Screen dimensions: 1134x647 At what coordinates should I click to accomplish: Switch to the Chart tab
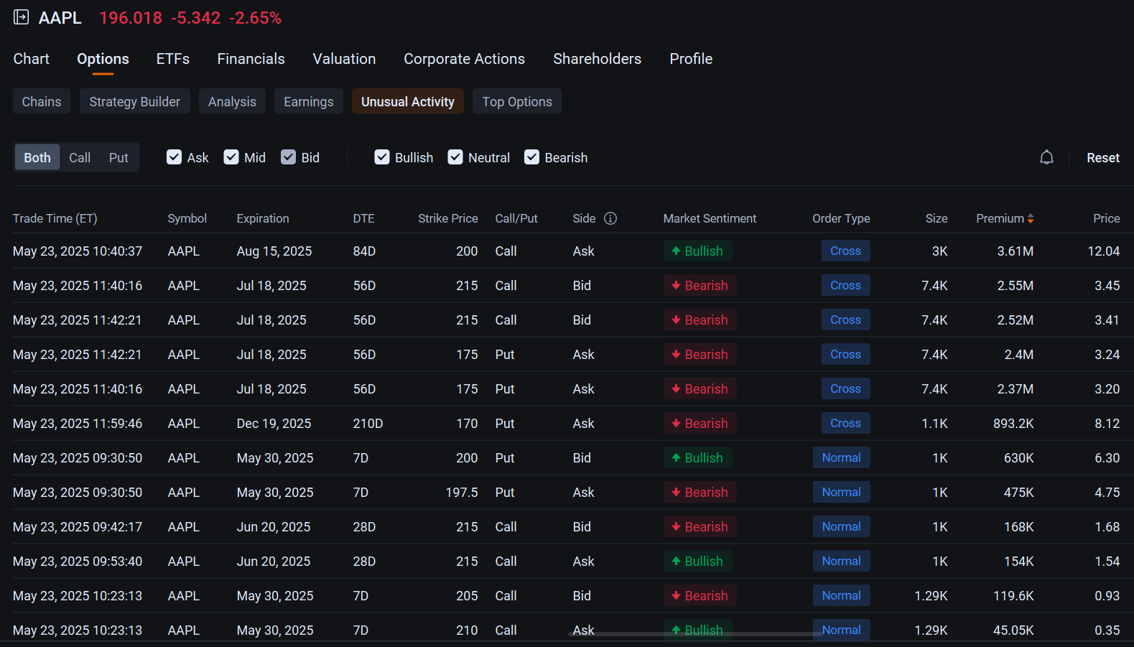point(32,59)
